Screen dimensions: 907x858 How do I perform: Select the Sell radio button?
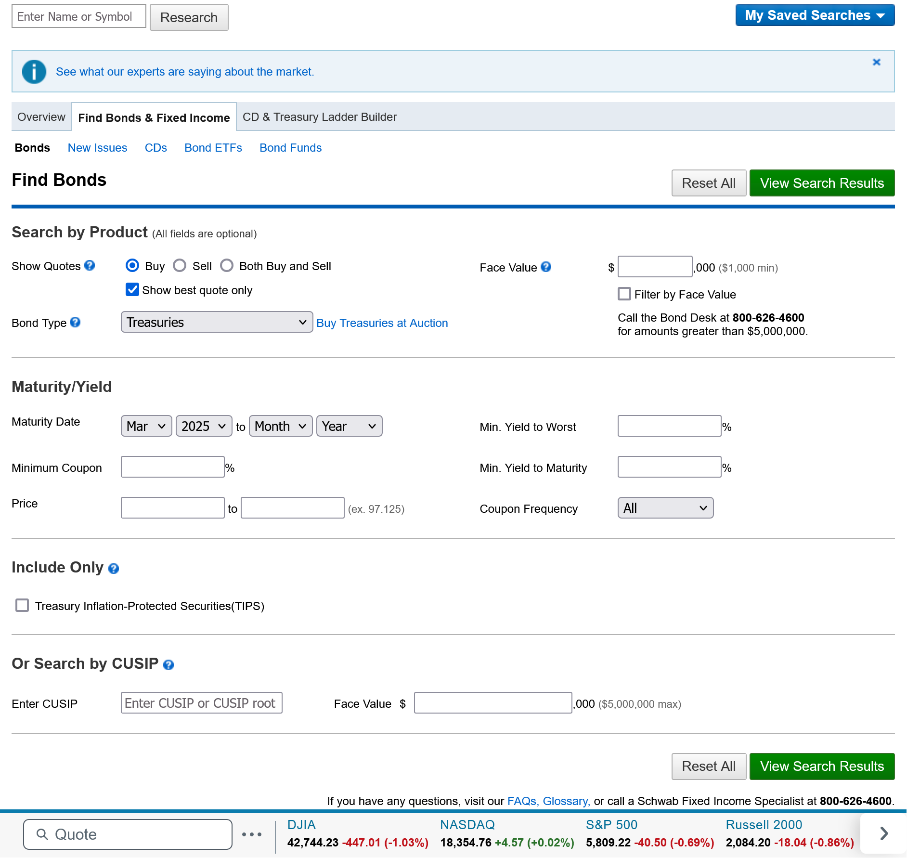tap(180, 266)
